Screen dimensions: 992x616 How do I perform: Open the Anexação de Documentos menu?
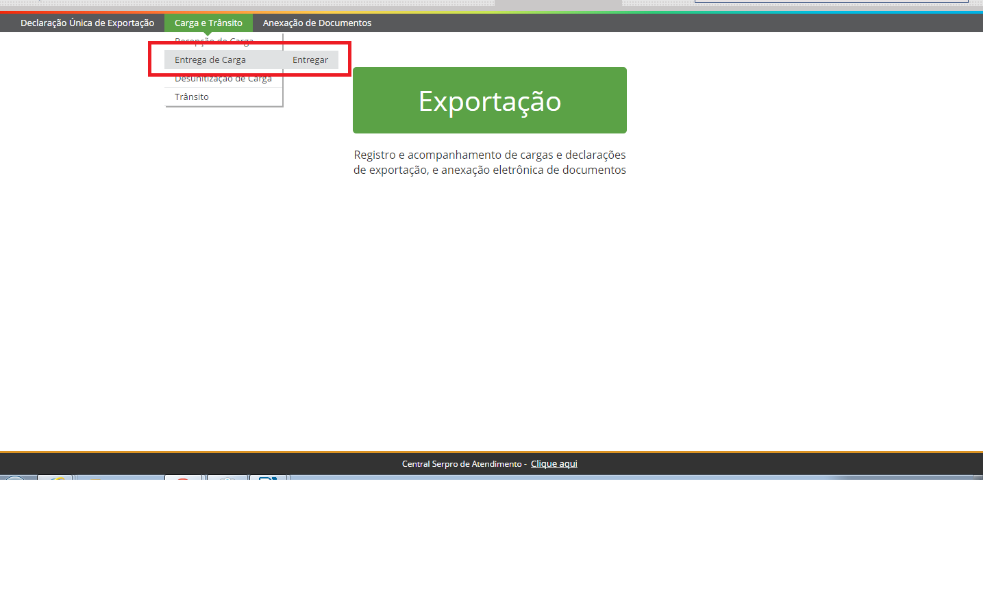coord(317,23)
